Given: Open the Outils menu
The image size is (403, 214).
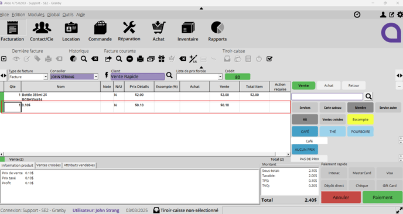Looking at the screenshot, I should point(68,15).
